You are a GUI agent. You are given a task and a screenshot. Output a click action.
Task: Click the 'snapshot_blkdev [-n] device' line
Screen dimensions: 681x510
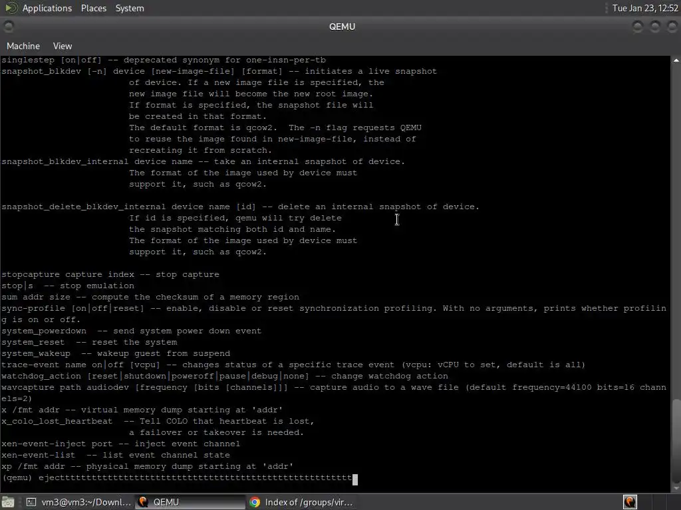(219, 71)
